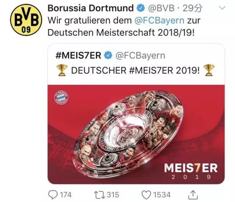The width and height of the screenshot is (235, 202).
Task: Click the @BVB handle
Action: 161,8
